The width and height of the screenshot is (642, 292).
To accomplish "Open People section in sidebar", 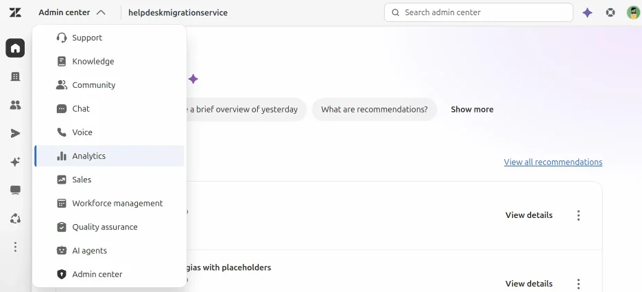I will tap(15, 105).
